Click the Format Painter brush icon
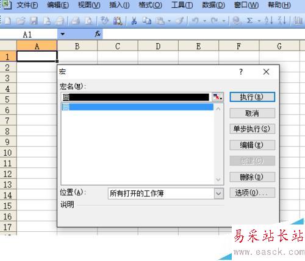This screenshot has height=261, width=305. click(x=180, y=21)
